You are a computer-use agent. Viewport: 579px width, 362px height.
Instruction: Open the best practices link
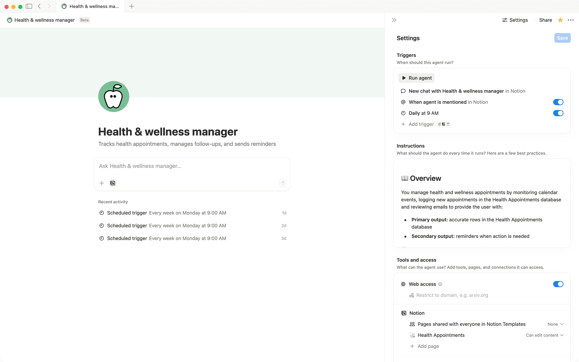tap(531, 153)
